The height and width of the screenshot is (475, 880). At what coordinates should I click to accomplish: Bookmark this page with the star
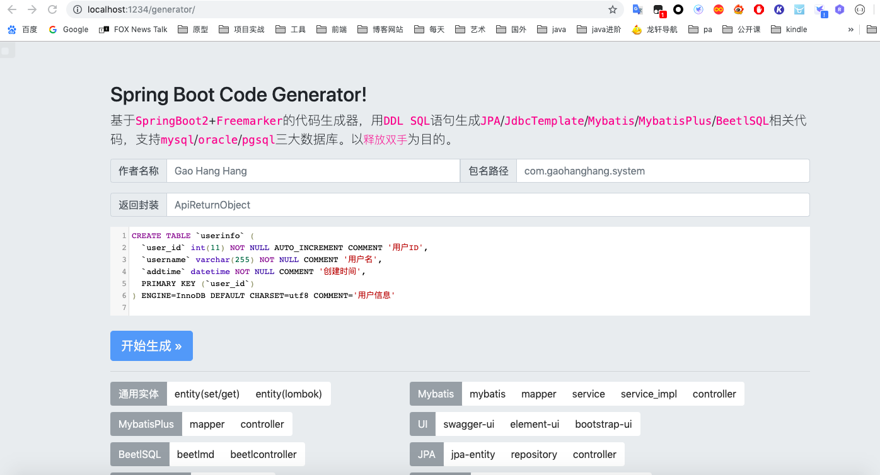(x=612, y=9)
